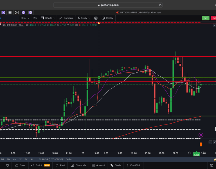The width and height of the screenshot is (216, 169).
Task: Click the Instagram share icon
Action: click(x=96, y=18)
